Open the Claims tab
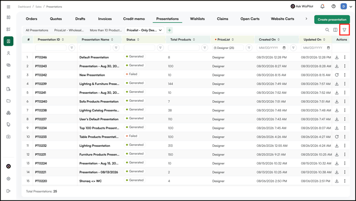This screenshot has width=356, height=201. coord(223,19)
